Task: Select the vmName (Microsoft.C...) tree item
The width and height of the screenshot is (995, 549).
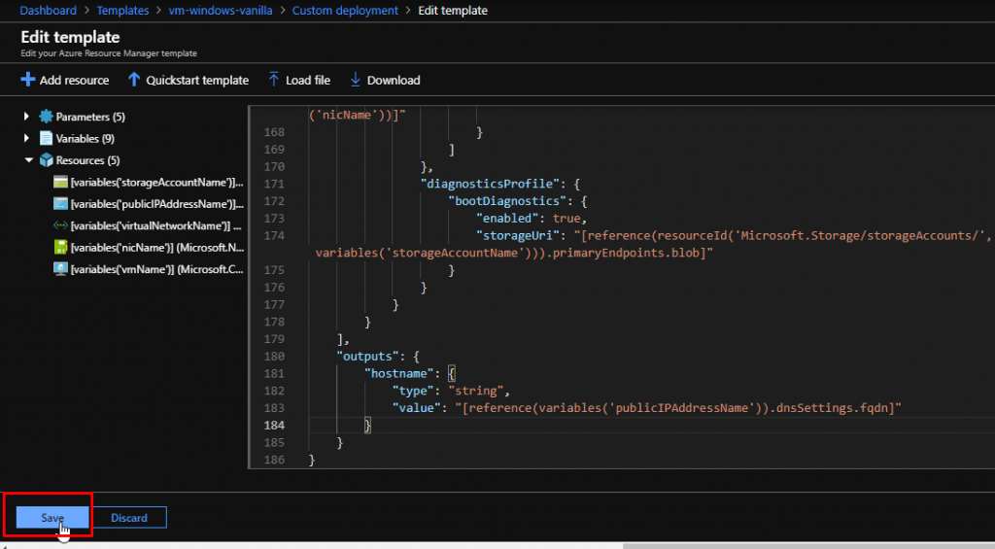Action: [x=156, y=268]
